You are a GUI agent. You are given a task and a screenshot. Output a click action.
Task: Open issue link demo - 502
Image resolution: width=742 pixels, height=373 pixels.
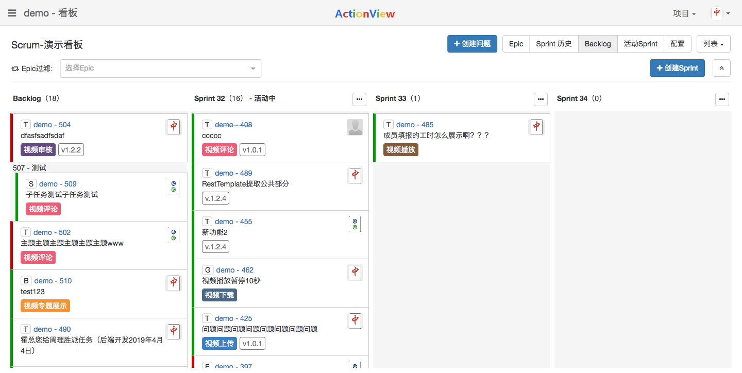[52, 232]
